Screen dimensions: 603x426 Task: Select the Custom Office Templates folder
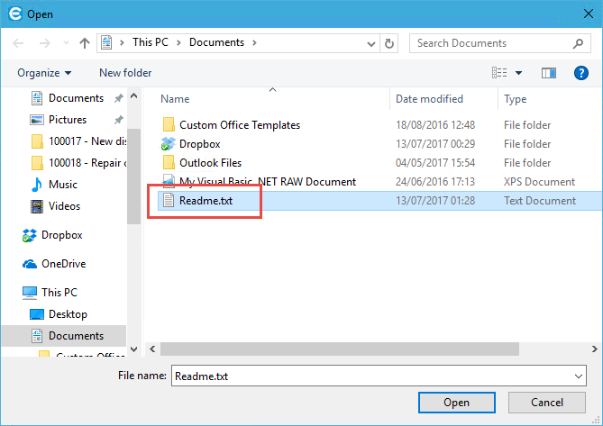(239, 125)
